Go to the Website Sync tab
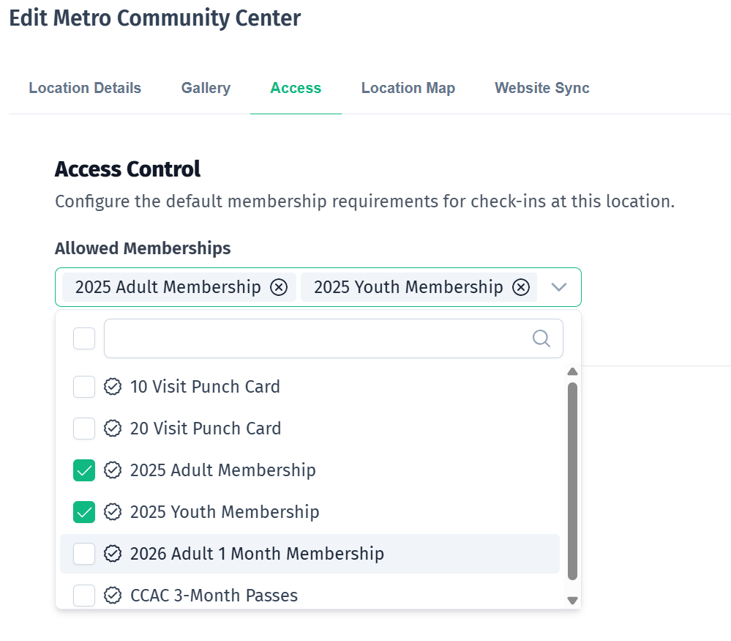The height and width of the screenshot is (641, 731). click(x=542, y=88)
